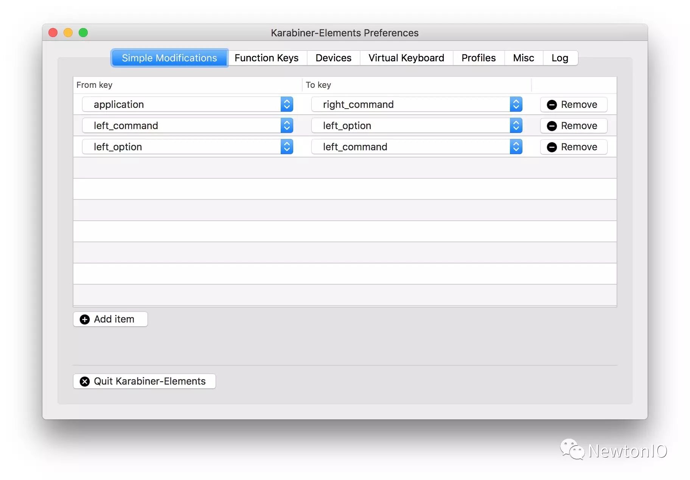Click the Add item button
The height and width of the screenshot is (480, 690).
110,319
